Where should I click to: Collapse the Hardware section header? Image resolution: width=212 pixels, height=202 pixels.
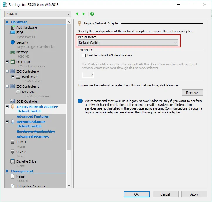pos(7,22)
